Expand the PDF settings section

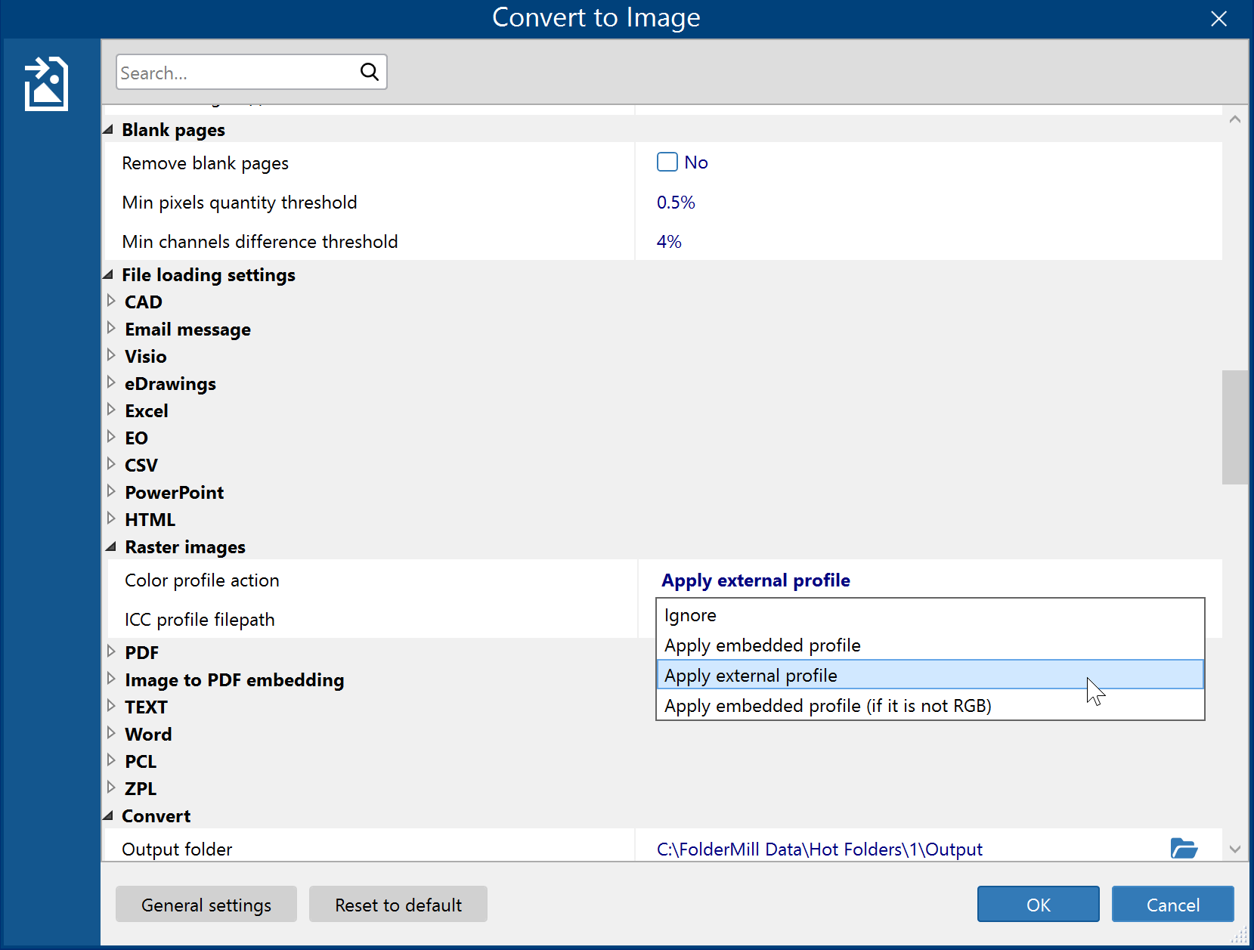pyautogui.click(x=112, y=652)
